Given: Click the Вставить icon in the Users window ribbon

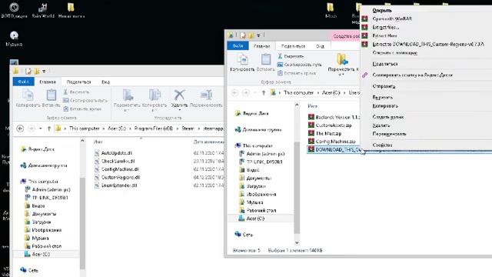Looking at the screenshot, I should click(x=266, y=59).
